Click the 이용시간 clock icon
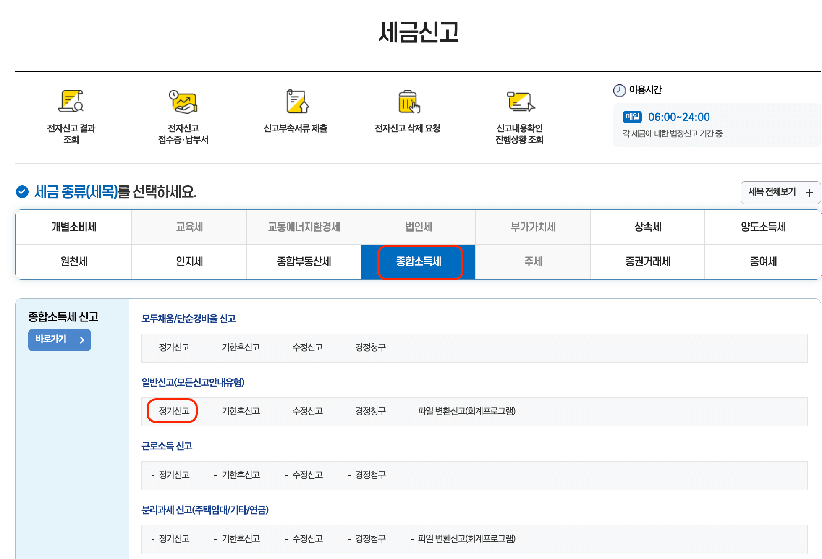This screenshot has width=822, height=559. point(619,90)
